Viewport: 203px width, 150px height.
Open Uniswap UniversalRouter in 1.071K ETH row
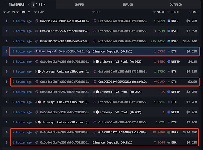coord(65,102)
